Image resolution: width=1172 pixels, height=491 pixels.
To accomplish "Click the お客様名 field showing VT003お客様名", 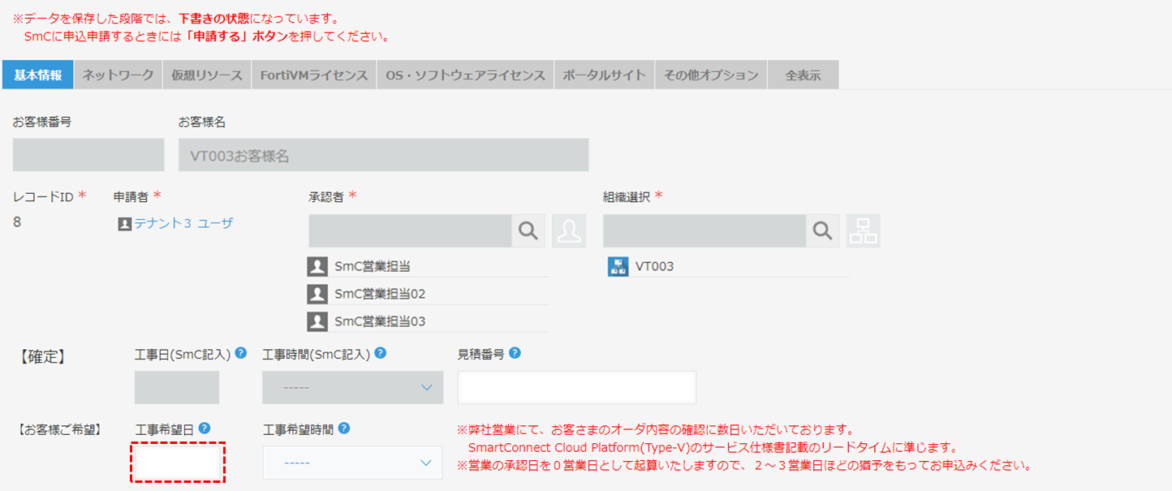I will coord(384,155).
